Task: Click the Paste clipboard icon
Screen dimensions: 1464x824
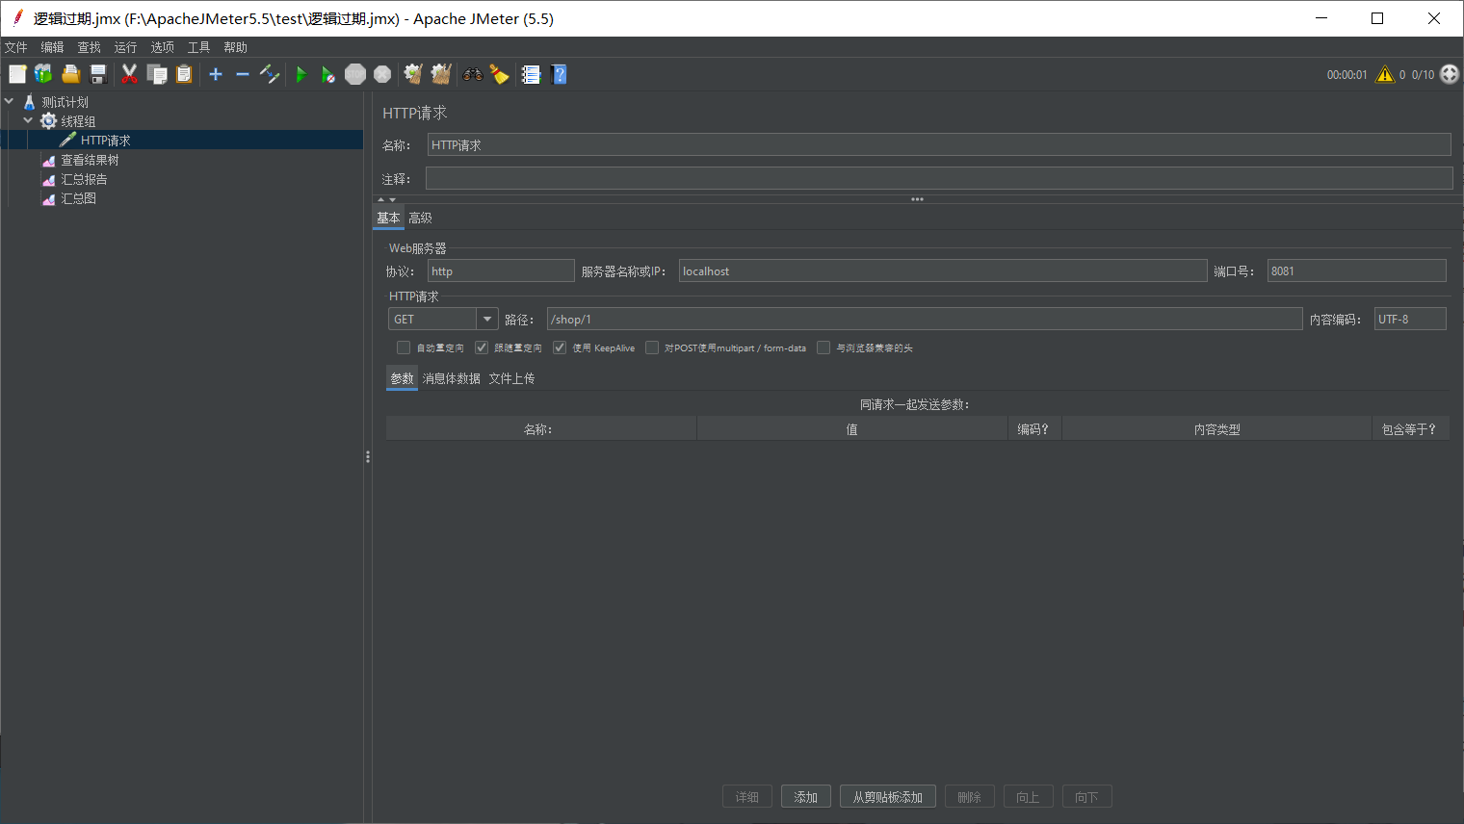Action: 184,74
